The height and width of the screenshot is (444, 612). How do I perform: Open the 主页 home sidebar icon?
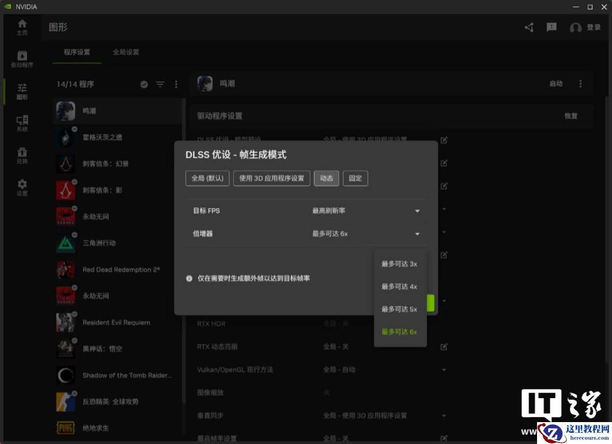tap(22, 27)
